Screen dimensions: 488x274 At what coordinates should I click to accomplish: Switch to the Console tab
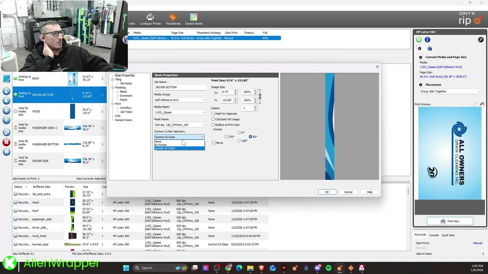[434, 235]
